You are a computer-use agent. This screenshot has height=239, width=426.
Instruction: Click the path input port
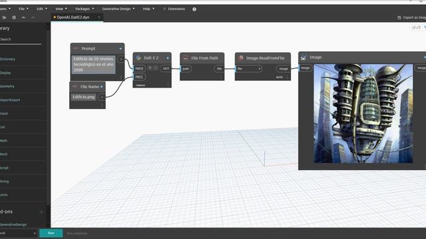[186, 69]
